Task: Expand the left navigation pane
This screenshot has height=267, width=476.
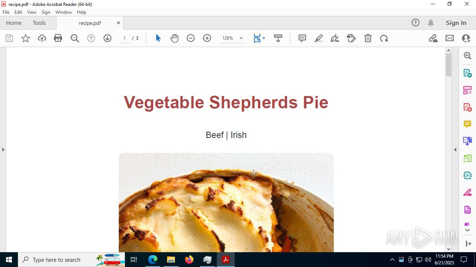Action: pos(3,149)
